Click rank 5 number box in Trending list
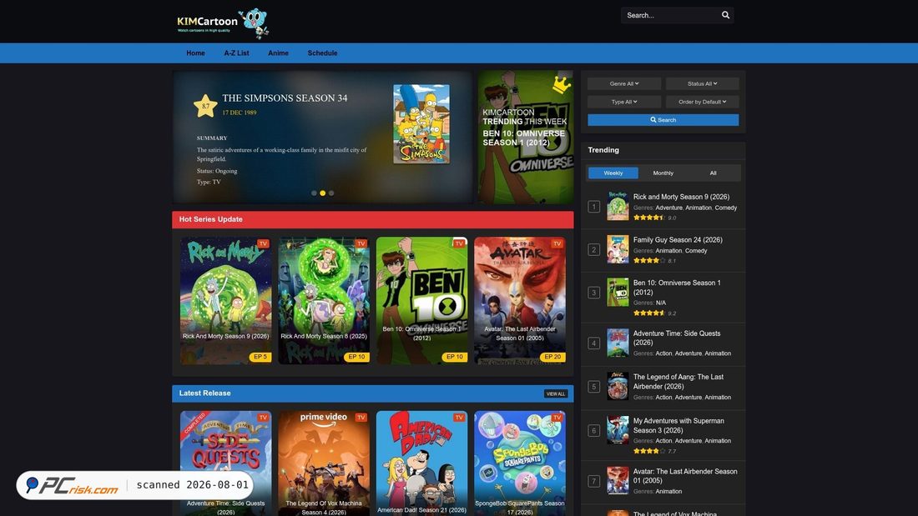918x516 pixels. click(593, 387)
